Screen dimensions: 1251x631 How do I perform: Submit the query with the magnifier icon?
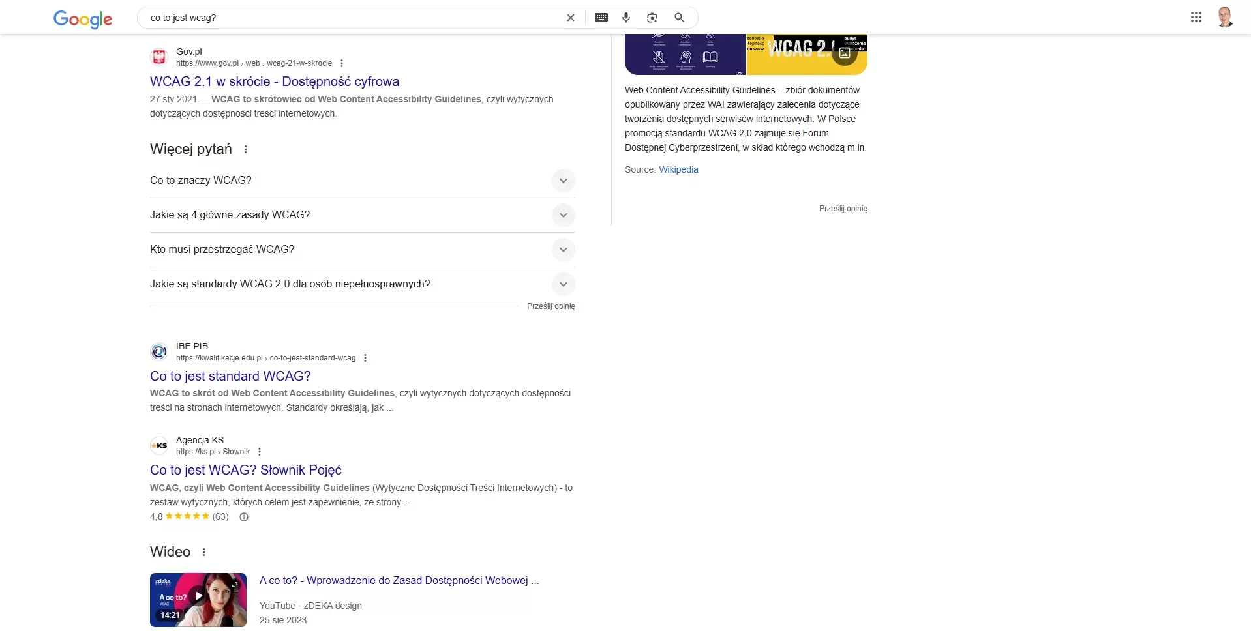pyautogui.click(x=679, y=18)
